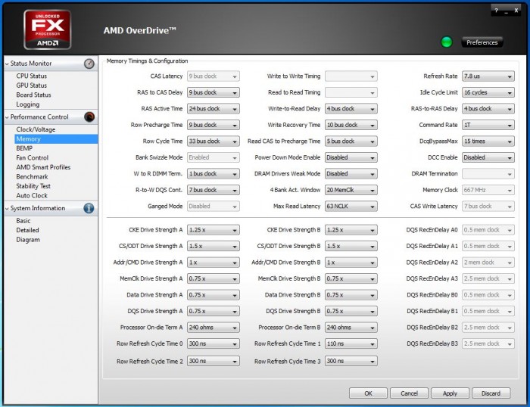This screenshot has width=530, height=407.
Task: Open the Idle Cycle Limit dropdown
Action: click(x=488, y=92)
